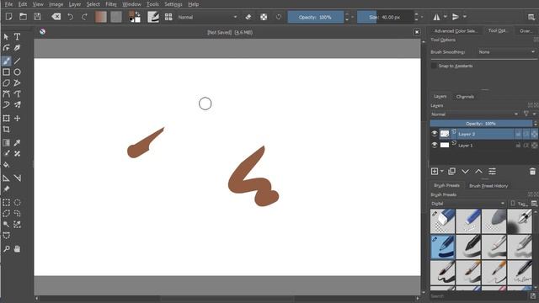The image size is (539, 303).
Task: Expand vertical mirror options arrow
Action: click(465, 17)
